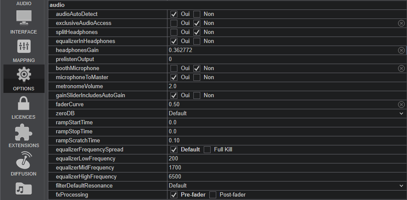The height and width of the screenshot is (200, 407).
Task: Expand the zeroDB dropdown
Action: tap(401, 114)
